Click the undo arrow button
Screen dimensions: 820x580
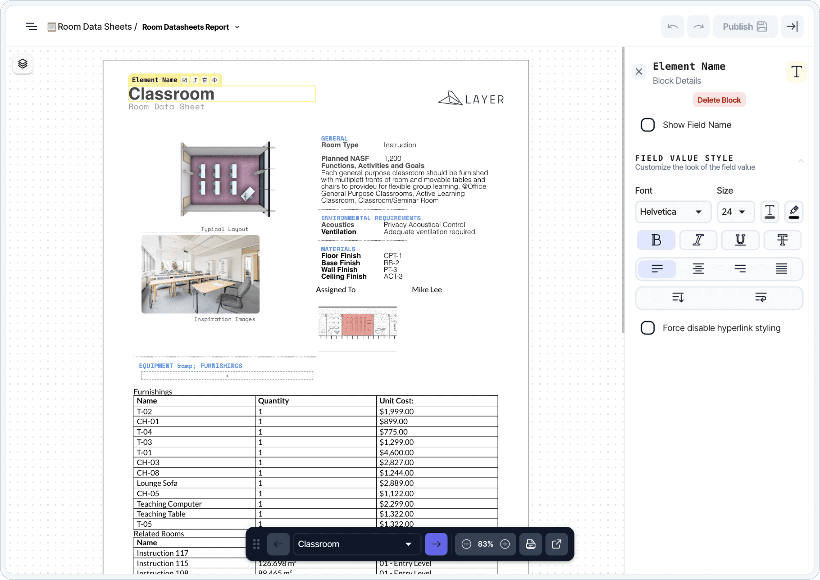point(672,27)
